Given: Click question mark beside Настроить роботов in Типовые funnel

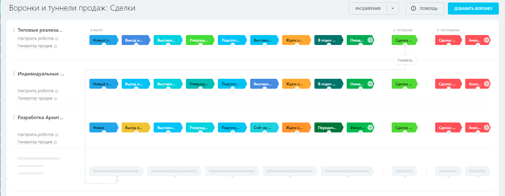Looking at the screenshot, I should point(56,39).
